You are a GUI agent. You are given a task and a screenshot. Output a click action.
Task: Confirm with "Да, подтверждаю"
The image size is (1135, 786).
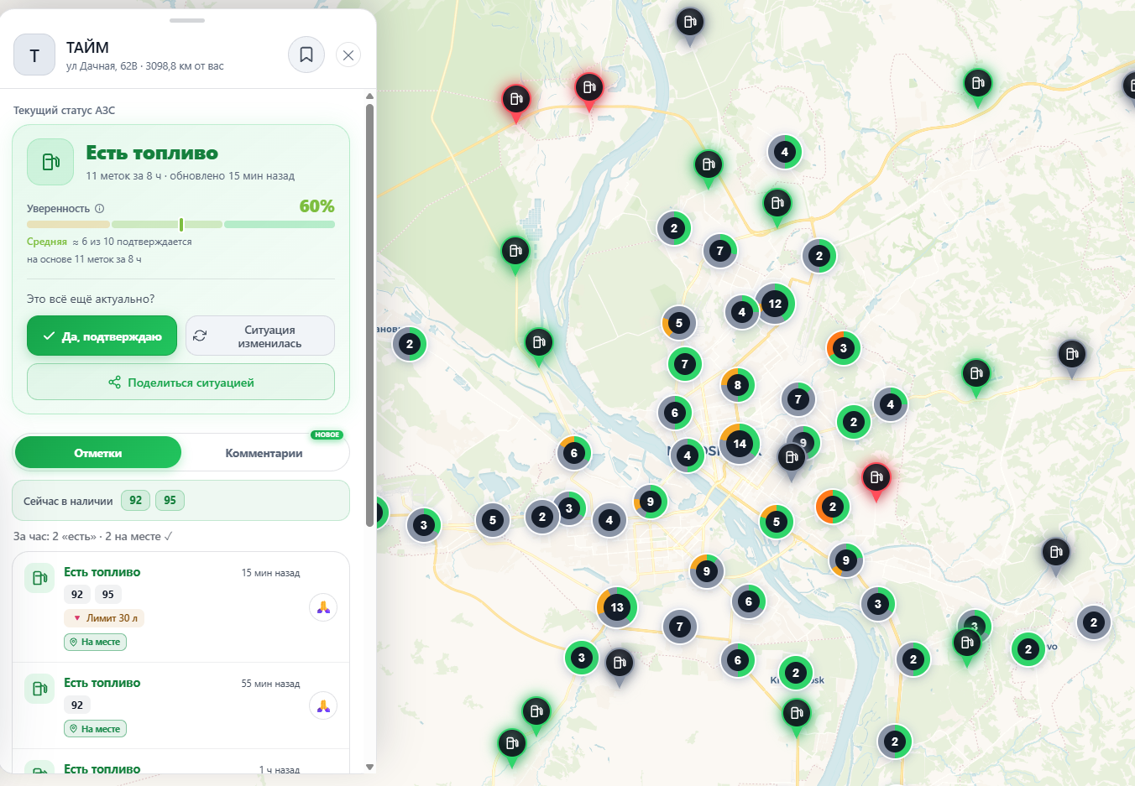pyautogui.click(x=102, y=336)
